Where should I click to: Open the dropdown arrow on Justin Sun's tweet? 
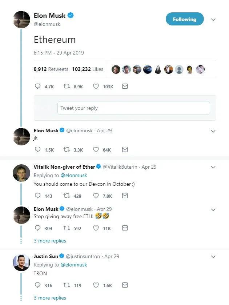213,257
